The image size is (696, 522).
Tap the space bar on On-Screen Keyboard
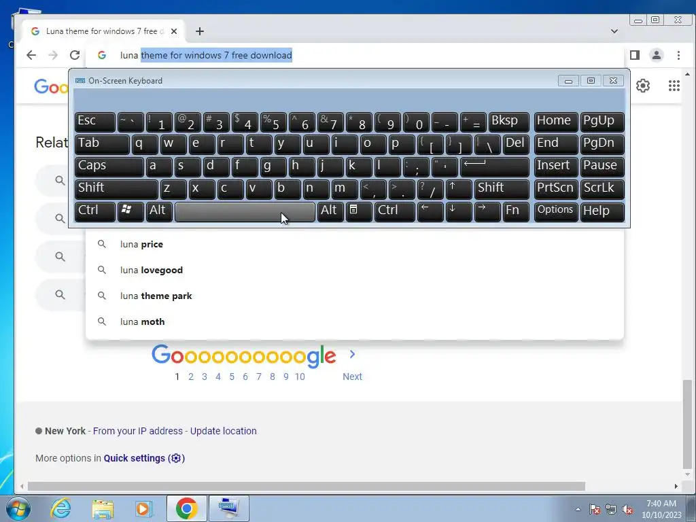tap(245, 211)
